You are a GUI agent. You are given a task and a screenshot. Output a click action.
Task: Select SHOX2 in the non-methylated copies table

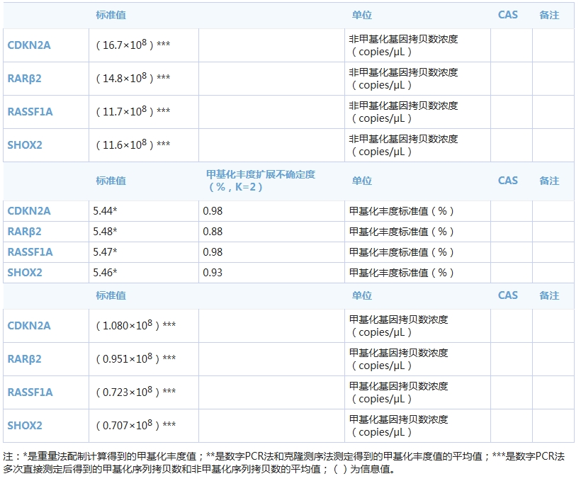click(x=25, y=145)
